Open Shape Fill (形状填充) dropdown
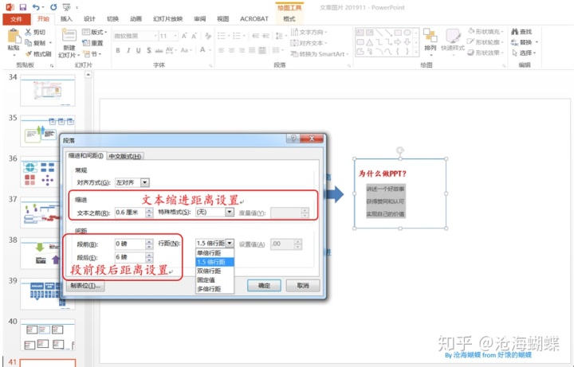 point(486,31)
